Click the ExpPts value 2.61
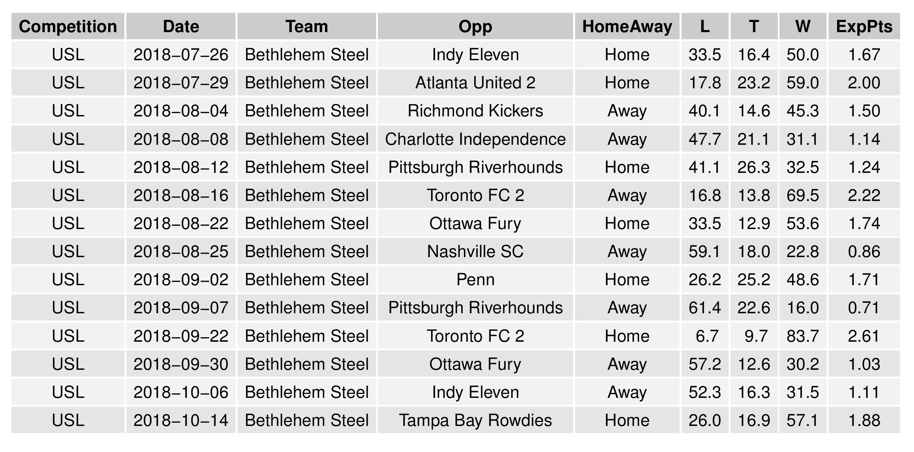 [x=864, y=336]
